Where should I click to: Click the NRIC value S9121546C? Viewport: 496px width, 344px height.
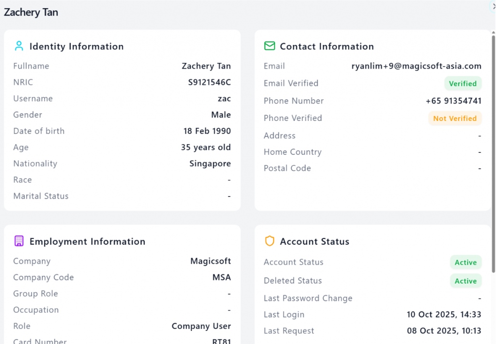coord(209,82)
